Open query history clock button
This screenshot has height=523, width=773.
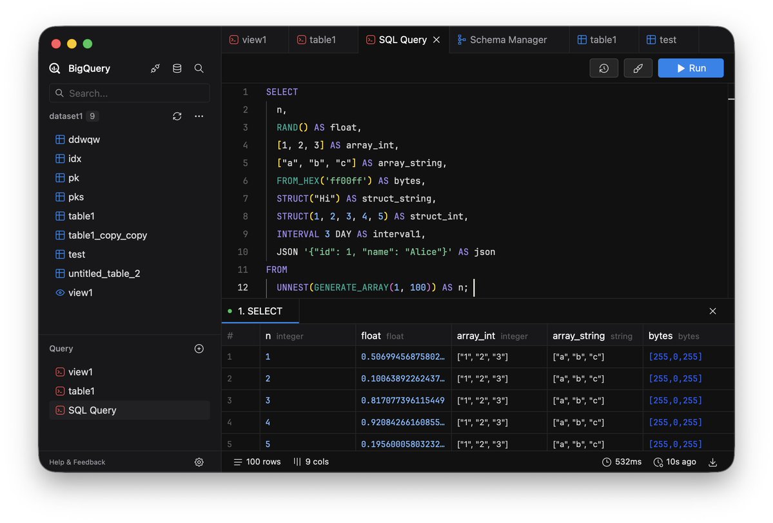(x=603, y=68)
